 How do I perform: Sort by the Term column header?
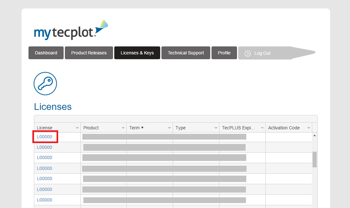pyautogui.click(x=134, y=128)
